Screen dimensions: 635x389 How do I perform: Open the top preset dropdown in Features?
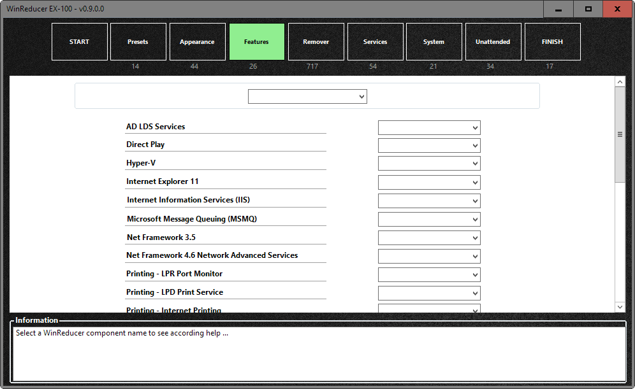tap(307, 97)
